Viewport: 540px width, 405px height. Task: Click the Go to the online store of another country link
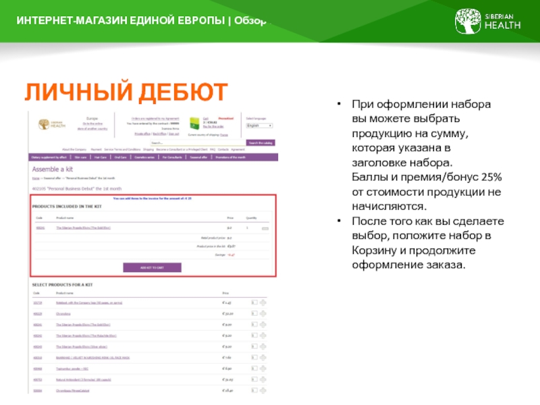92,126
